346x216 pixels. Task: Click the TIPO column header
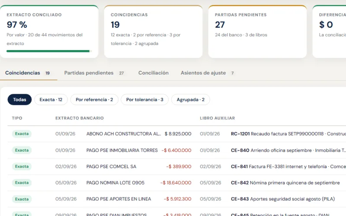pyautogui.click(x=17, y=118)
